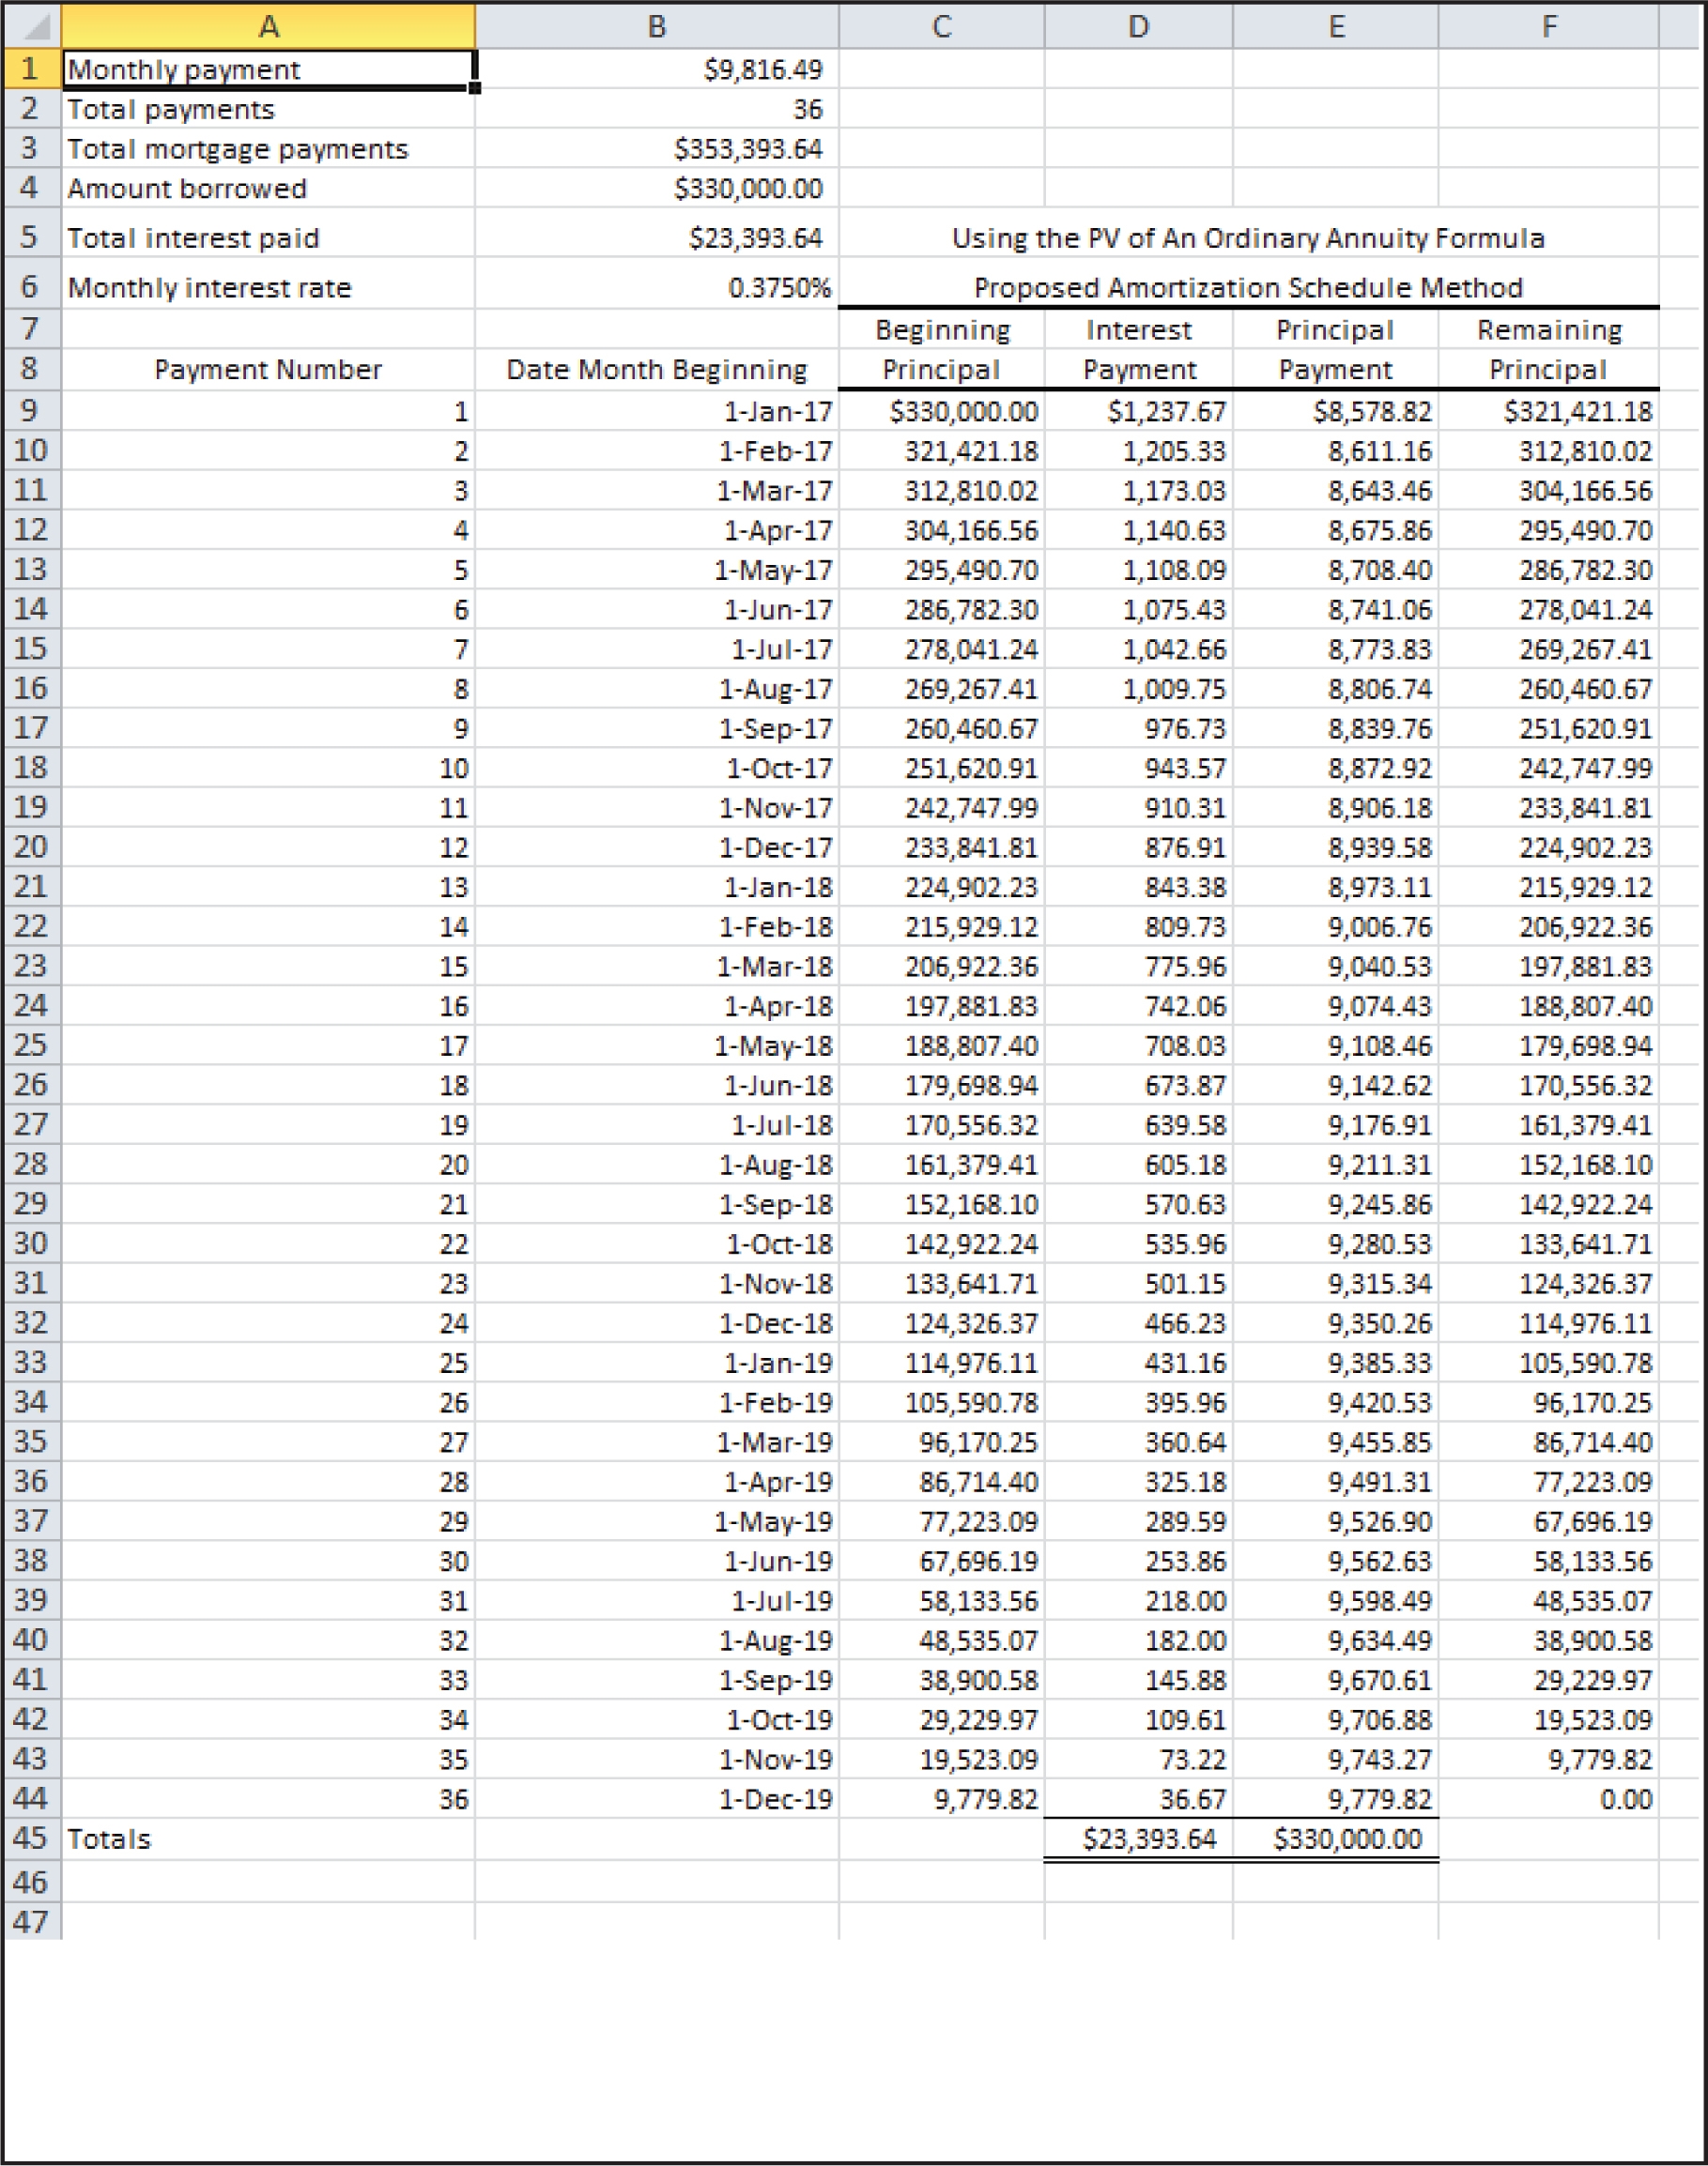Select column B header
This screenshot has height=2166, width=1708.
pyautogui.click(x=656, y=26)
